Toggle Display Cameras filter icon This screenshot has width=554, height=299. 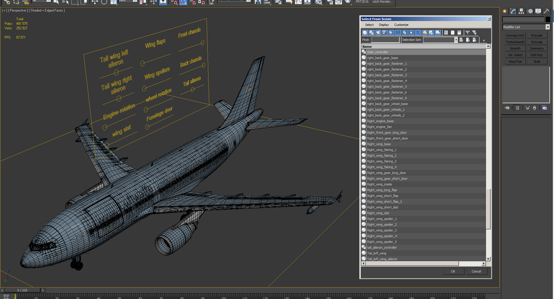tap(385, 33)
